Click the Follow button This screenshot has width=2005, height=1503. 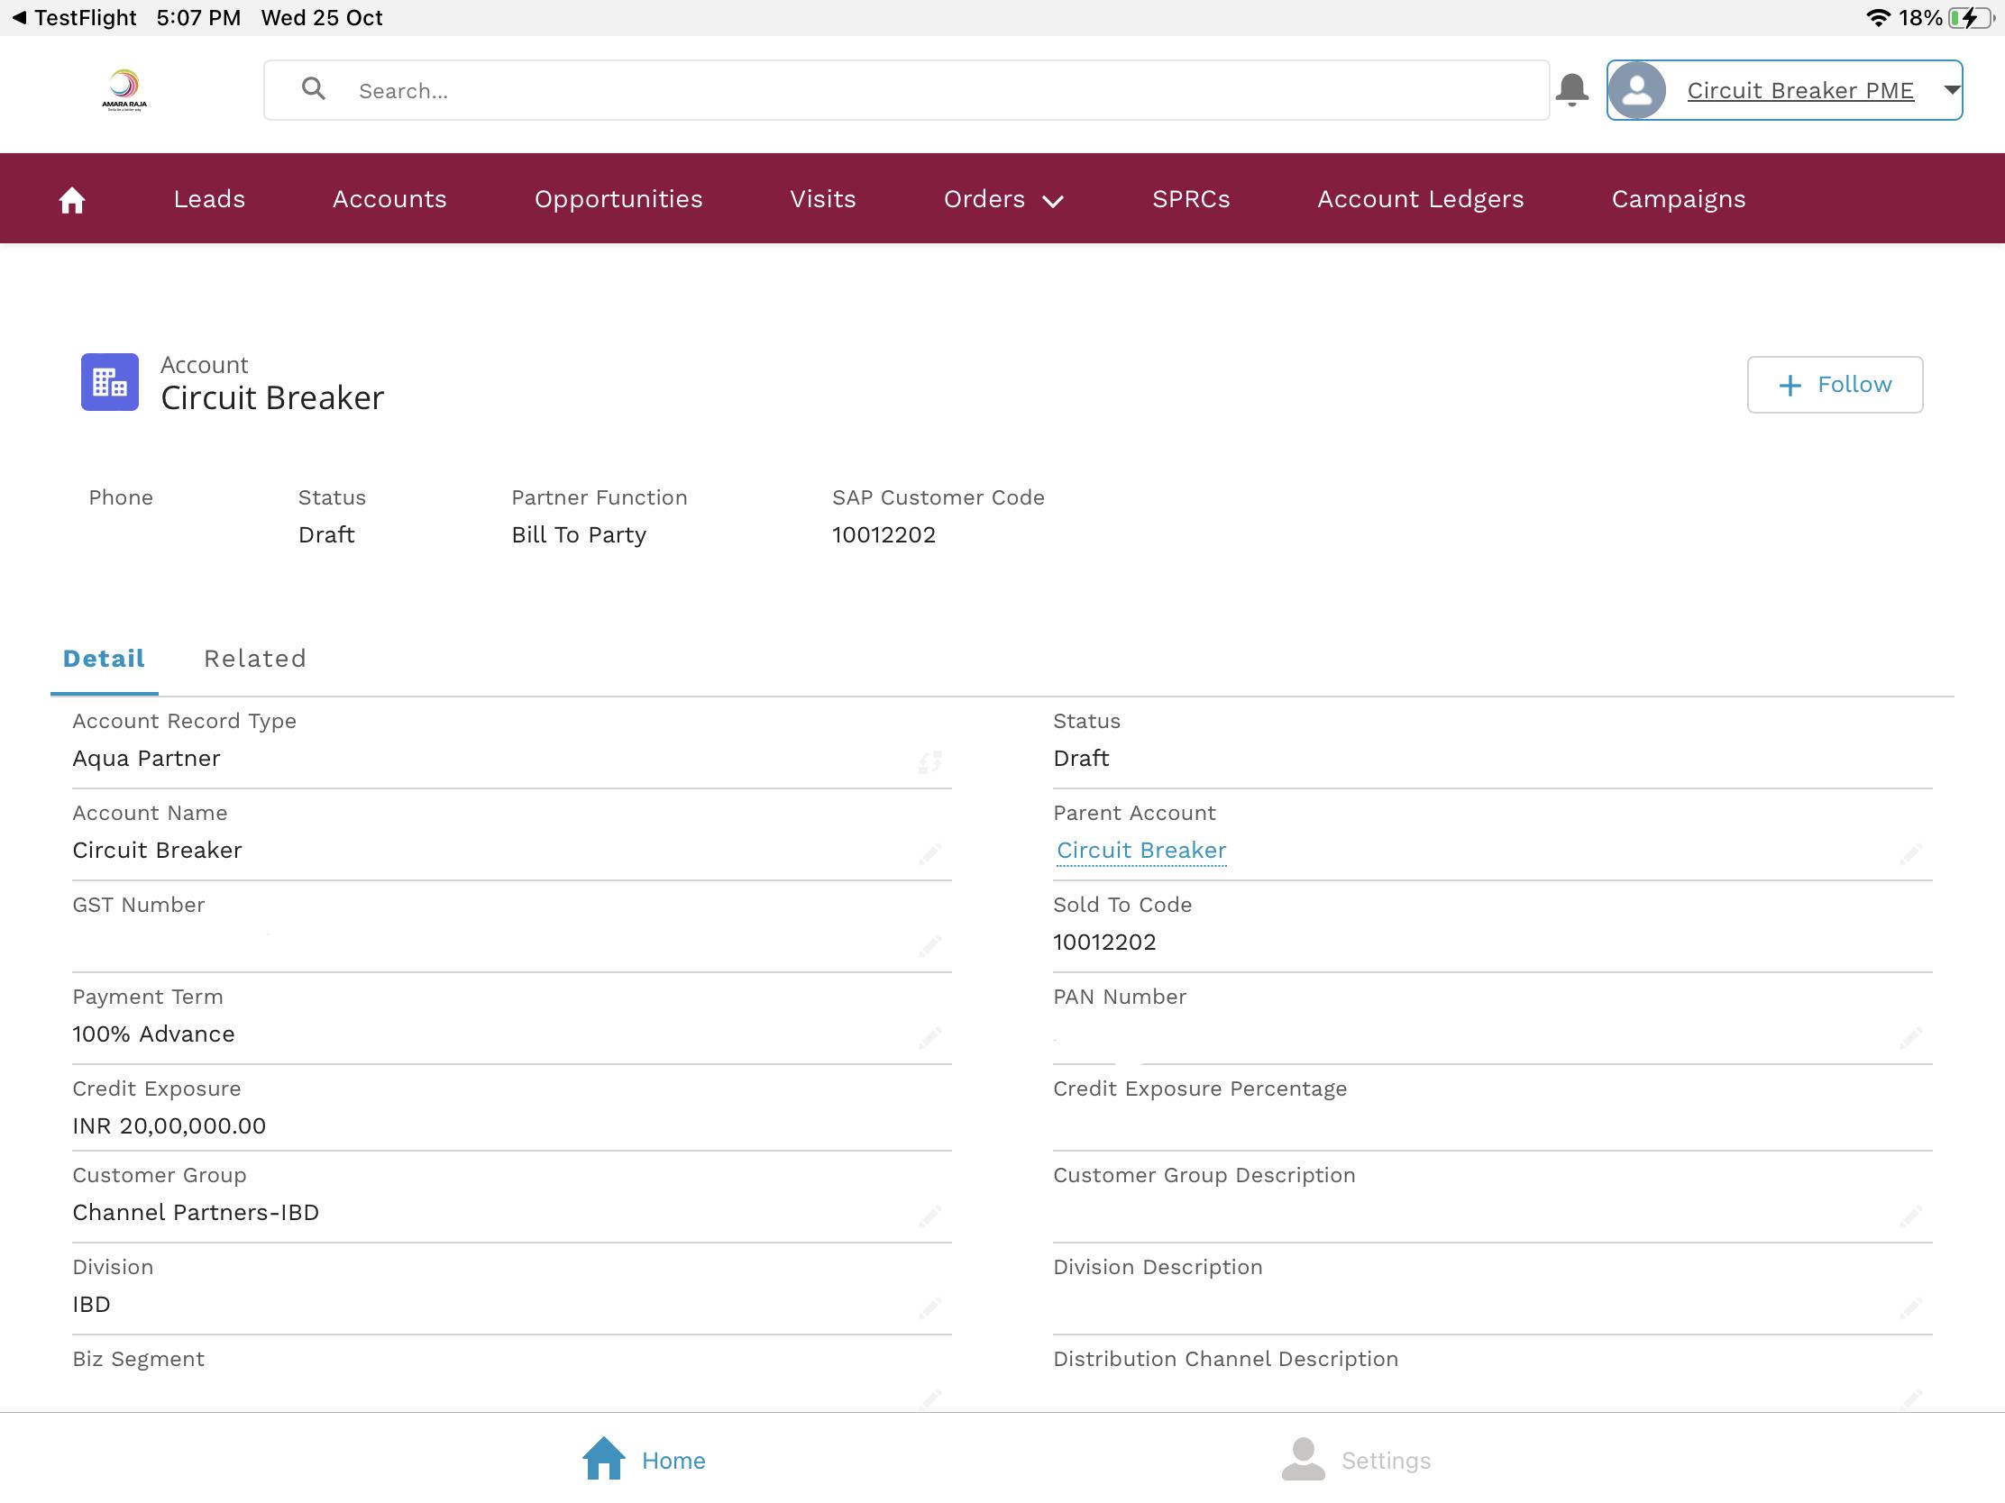coord(1835,384)
